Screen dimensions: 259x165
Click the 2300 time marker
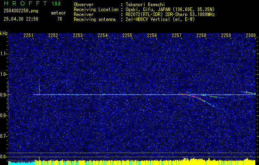(x=251, y=35)
